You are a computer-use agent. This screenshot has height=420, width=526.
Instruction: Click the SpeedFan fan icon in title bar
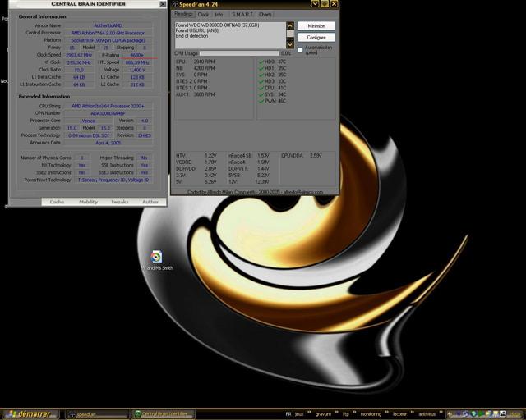pyautogui.click(x=175, y=4)
